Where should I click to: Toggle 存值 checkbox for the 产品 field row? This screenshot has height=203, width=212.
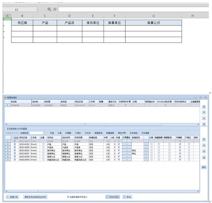click(118, 144)
